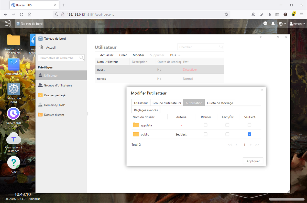Image resolution: width=307 pixels, height=203 pixels.
Task: Click the Seul.lect. authorization value for public
Action: pyautogui.click(x=181, y=134)
